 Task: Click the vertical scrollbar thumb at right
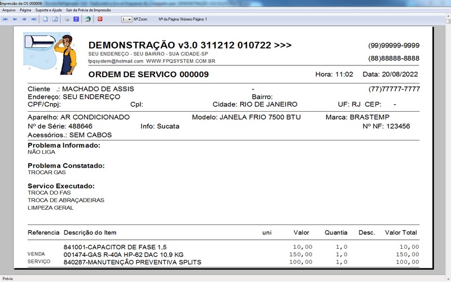tap(448, 21)
